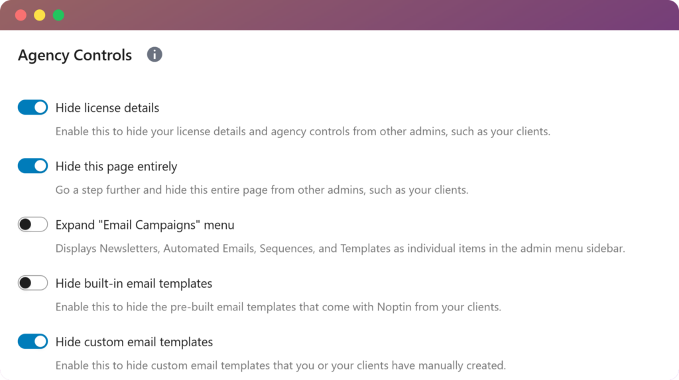
Task: Click the description mentioning pre-built Noptin templates
Action: pos(278,307)
